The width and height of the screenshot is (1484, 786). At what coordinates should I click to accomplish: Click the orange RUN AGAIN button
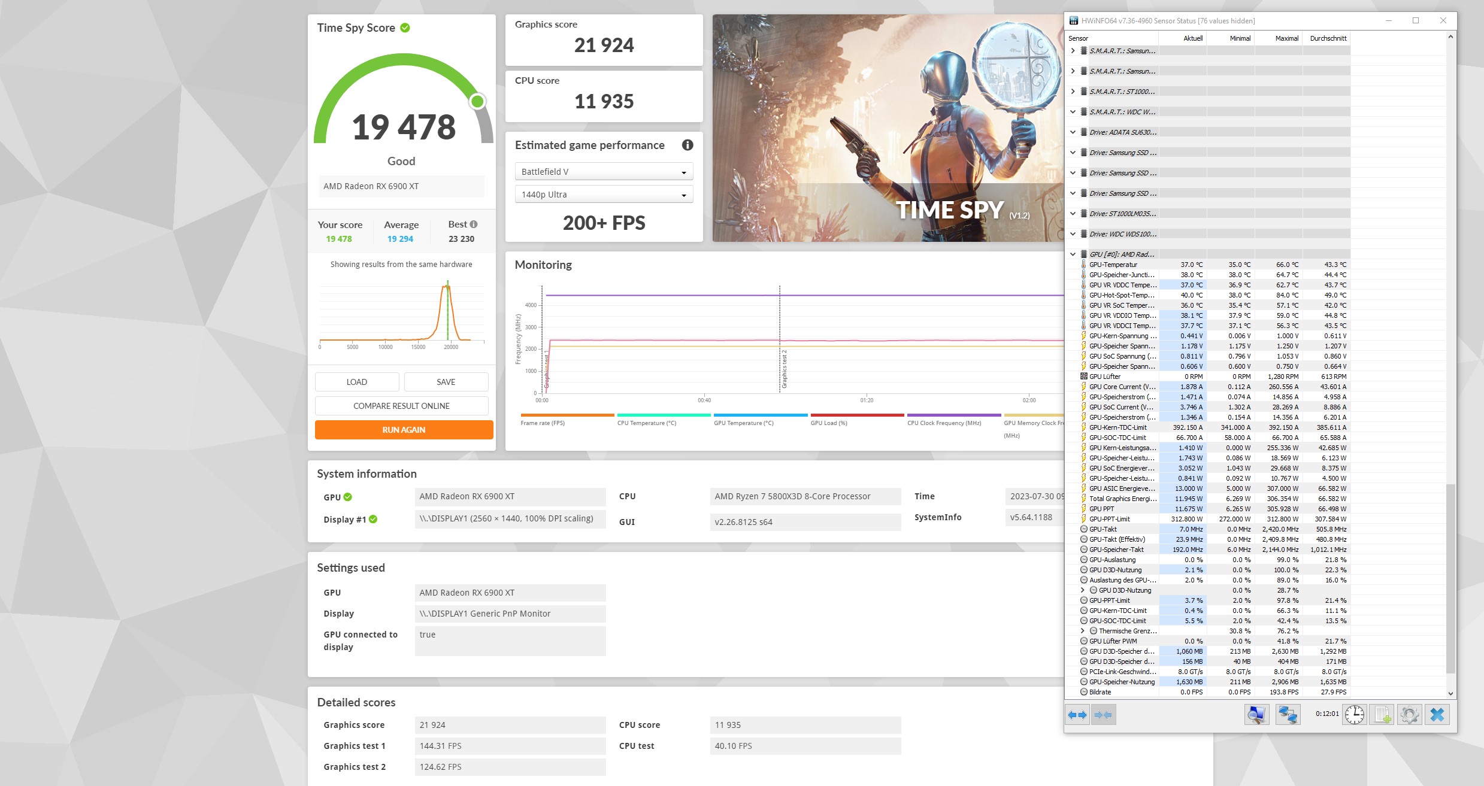coord(404,430)
